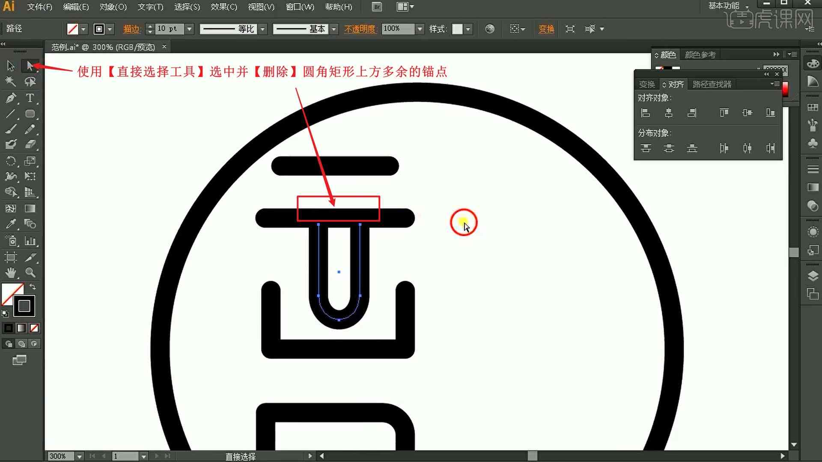Select the Blend tool
The height and width of the screenshot is (462, 822).
pyautogui.click(x=30, y=224)
